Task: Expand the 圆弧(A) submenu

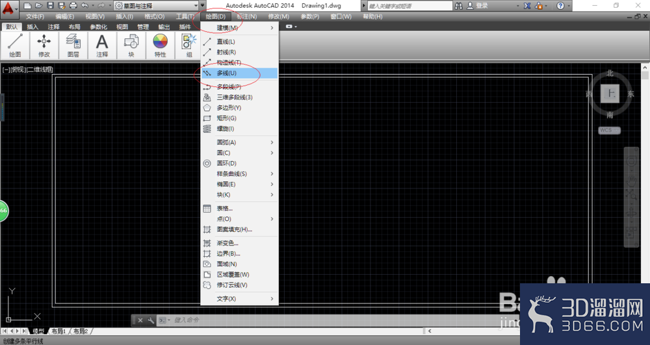Action: (240, 142)
